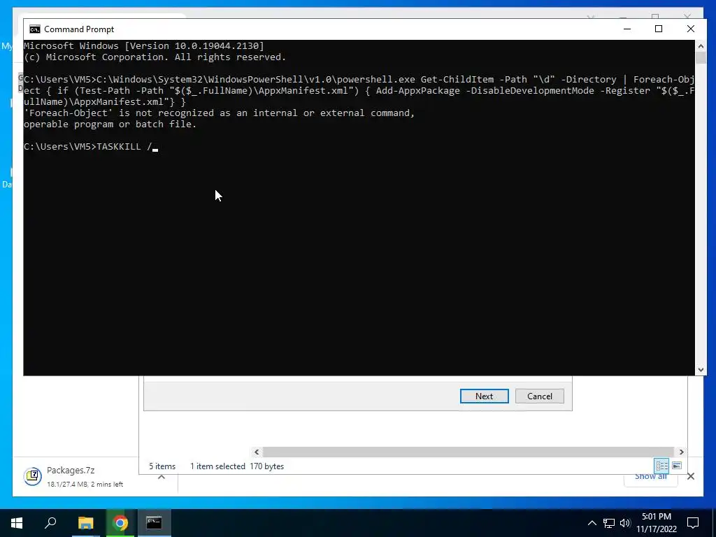Click Command Prompt scrollbar up arrow

701,46
